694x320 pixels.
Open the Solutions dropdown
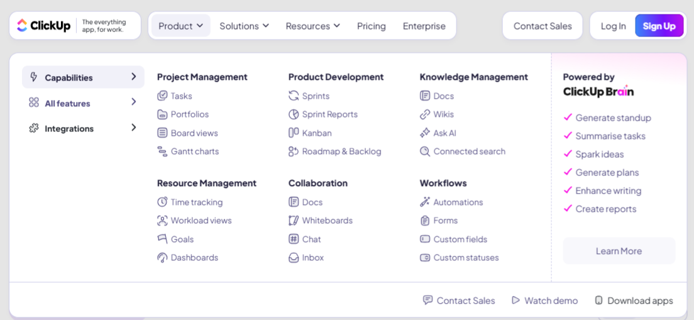click(244, 26)
